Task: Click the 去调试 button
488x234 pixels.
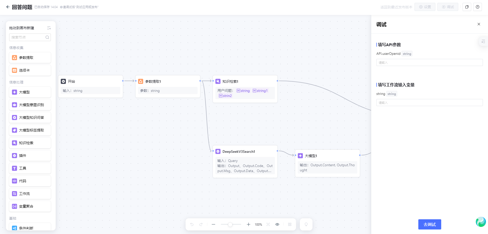Action: (x=430, y=224)
